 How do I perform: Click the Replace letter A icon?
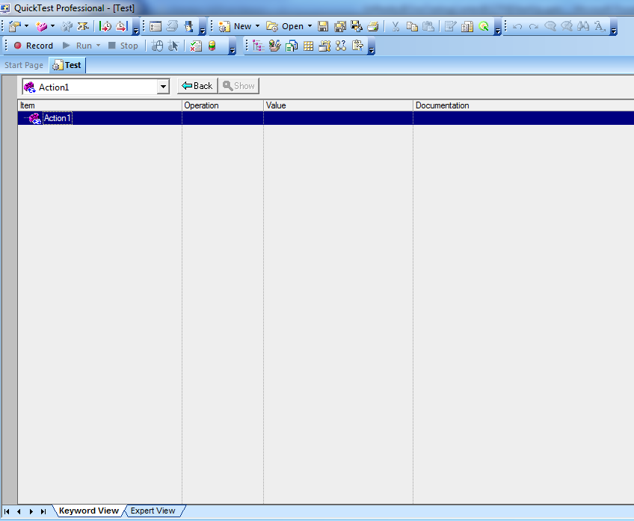[600, 27]
